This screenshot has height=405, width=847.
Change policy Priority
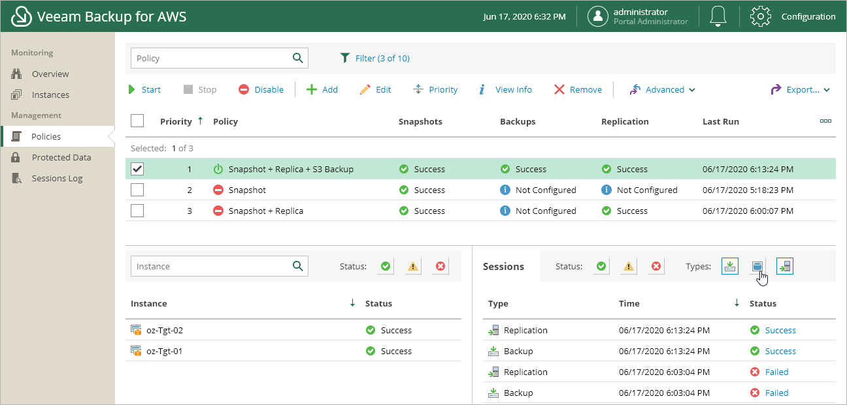click(x=435, y=89)
